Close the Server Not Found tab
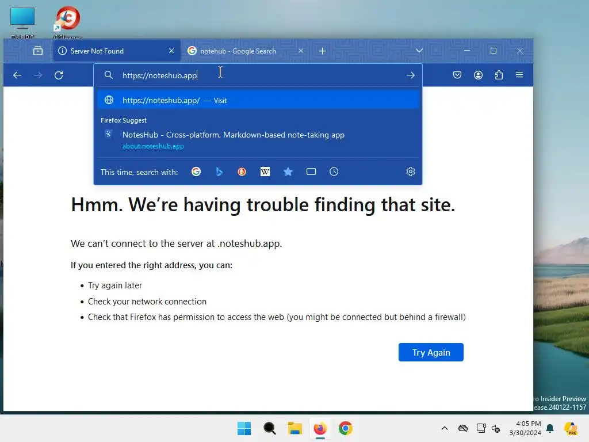This screenshot has width=589, height=442. 171,51
